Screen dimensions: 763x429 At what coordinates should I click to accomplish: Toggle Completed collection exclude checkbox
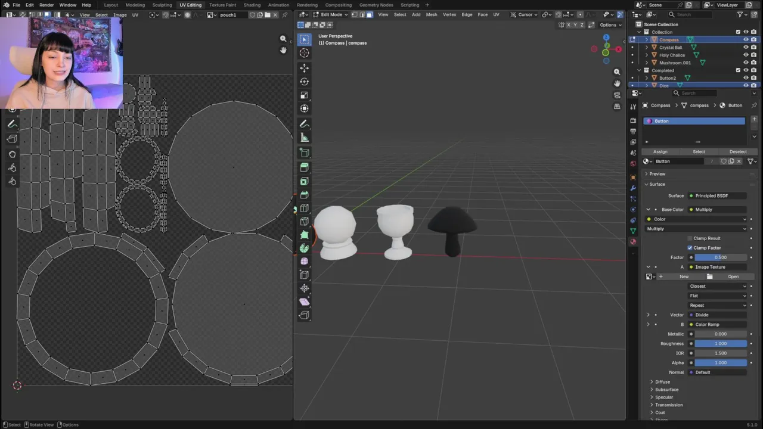pyautogui.click(x=738, y=70)
